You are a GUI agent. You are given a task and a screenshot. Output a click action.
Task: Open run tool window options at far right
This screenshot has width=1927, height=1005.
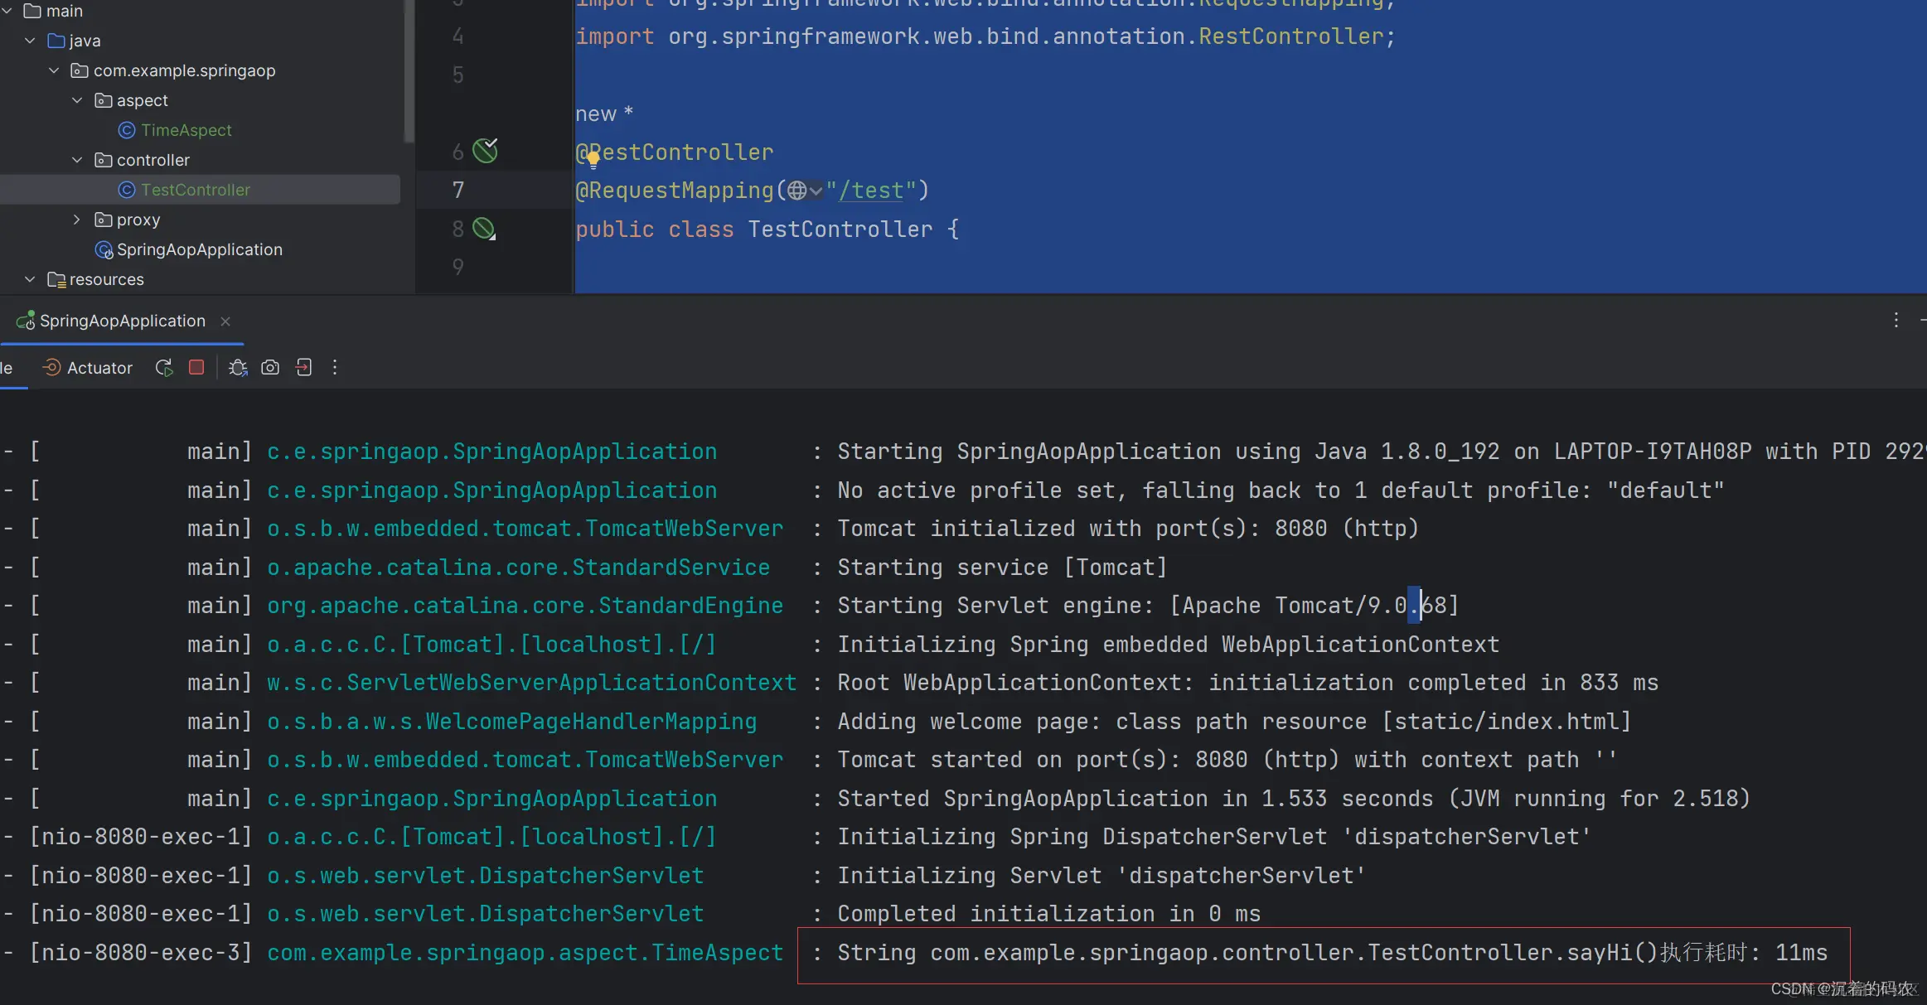click(x=1896, y=321)
